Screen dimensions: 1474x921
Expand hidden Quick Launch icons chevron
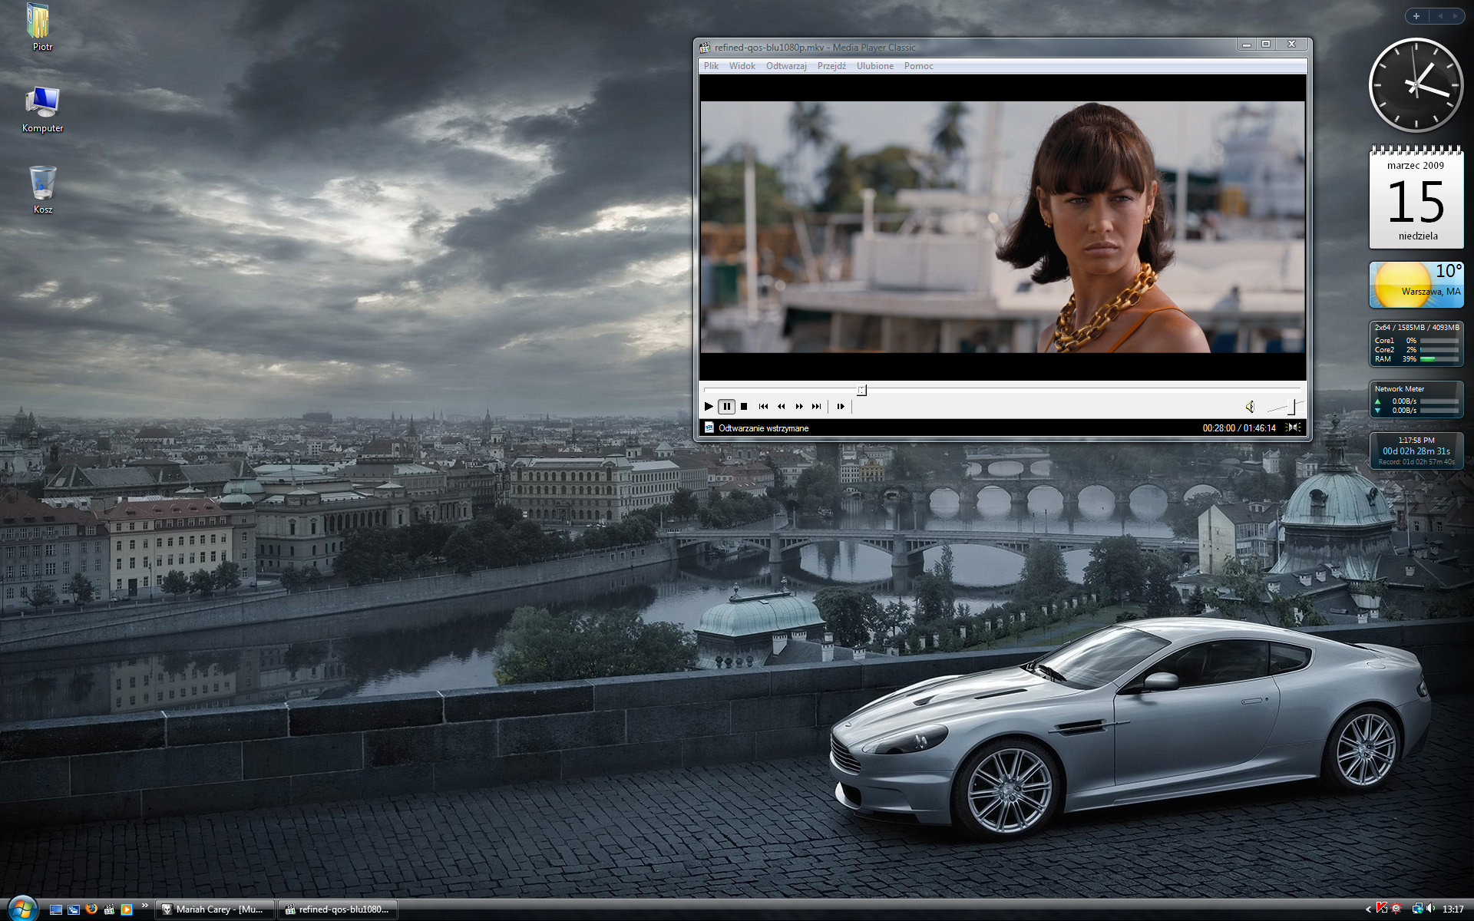[x=144, y=906]
